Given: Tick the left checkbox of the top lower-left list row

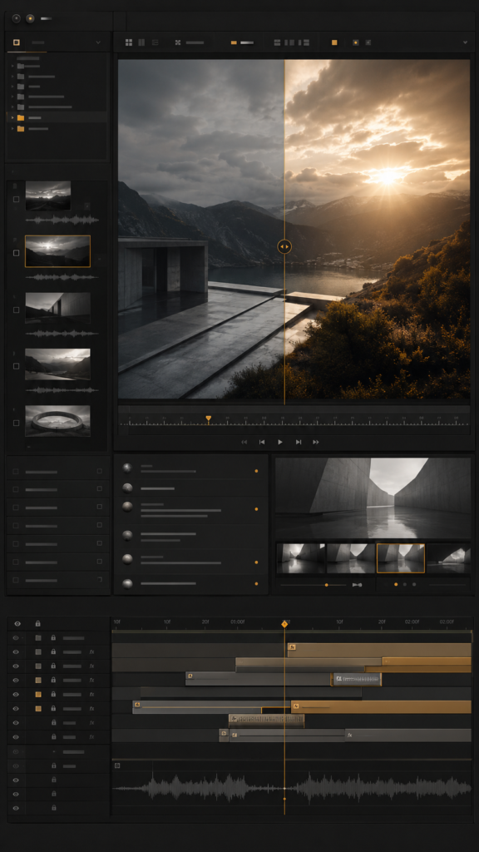Looking at the screenshot, I should (x=16, y=472).
